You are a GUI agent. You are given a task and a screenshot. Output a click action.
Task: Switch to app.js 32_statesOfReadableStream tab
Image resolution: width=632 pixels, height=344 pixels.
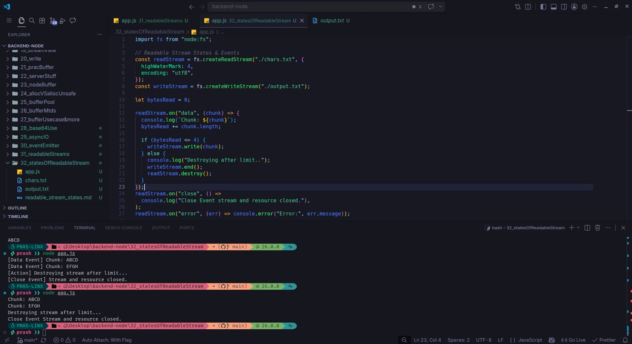pyautogui.click(x=254, y=21)
